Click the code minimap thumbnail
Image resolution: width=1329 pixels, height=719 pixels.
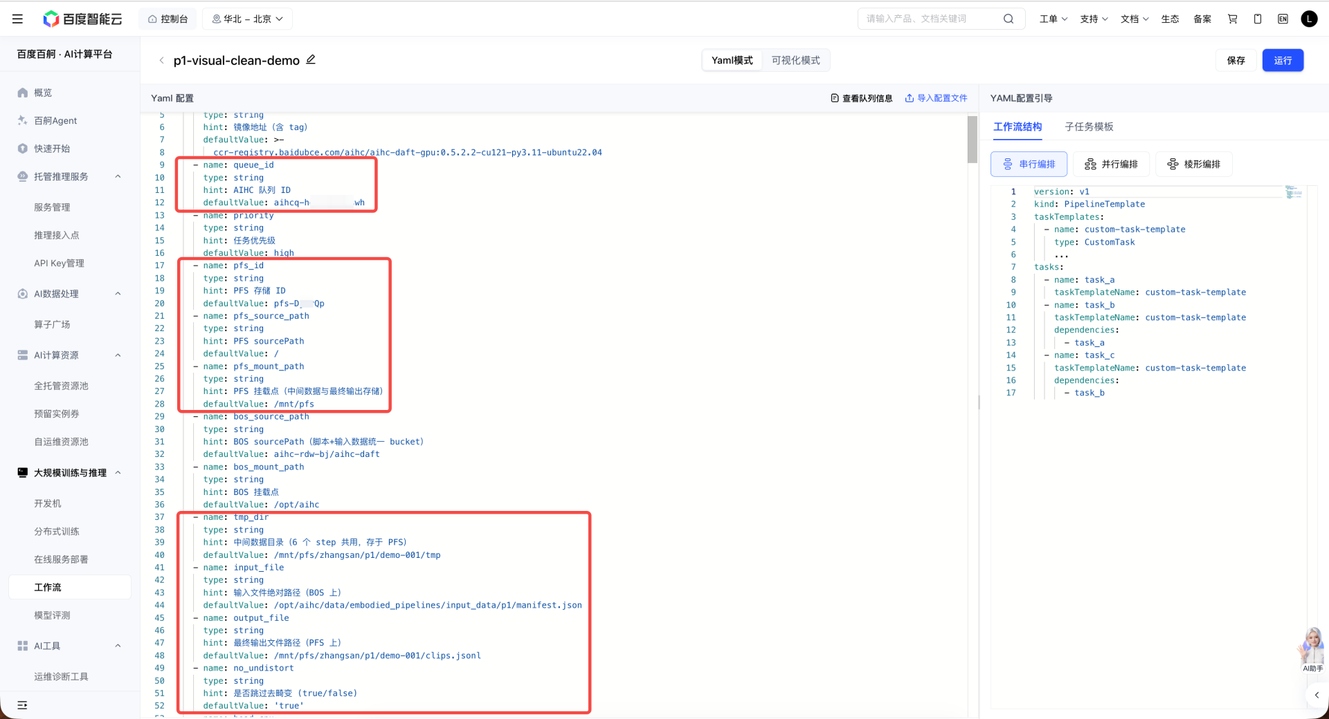tap(1293, 193)
